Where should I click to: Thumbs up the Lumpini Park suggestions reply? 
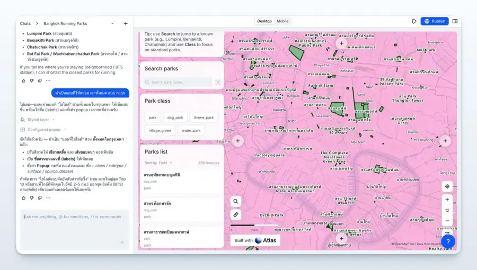click(23, 80)
